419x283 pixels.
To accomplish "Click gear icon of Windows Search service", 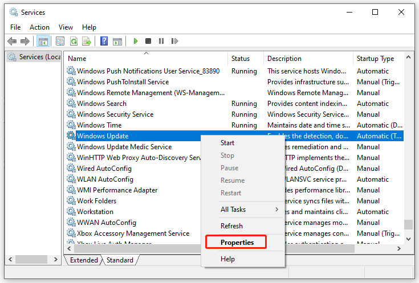I will click(x=71, y=103).
